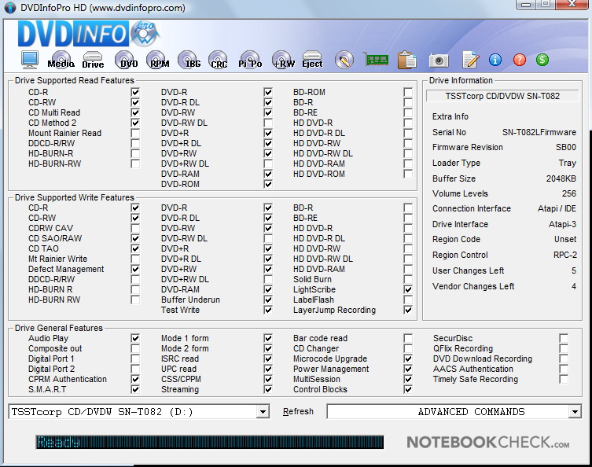The height and width of the screenshot is (467, 592).
Task: Click the Ready status progress bar
Action: click(210, 442)
